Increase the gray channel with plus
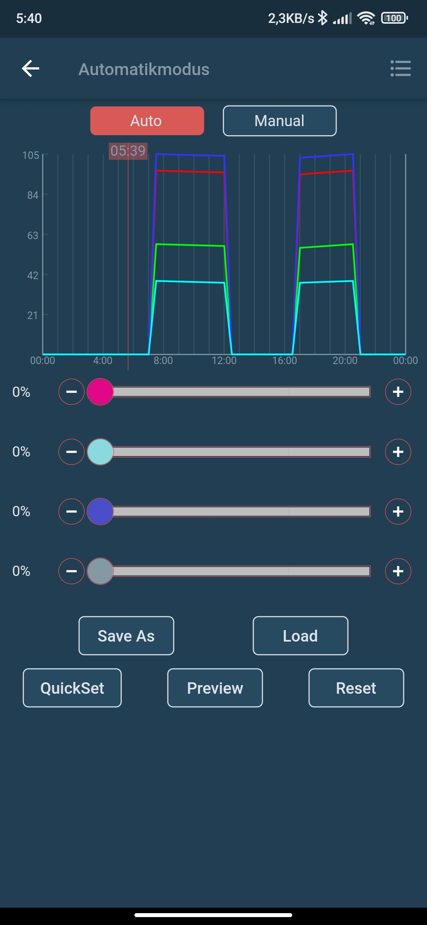 click(398, 571)
